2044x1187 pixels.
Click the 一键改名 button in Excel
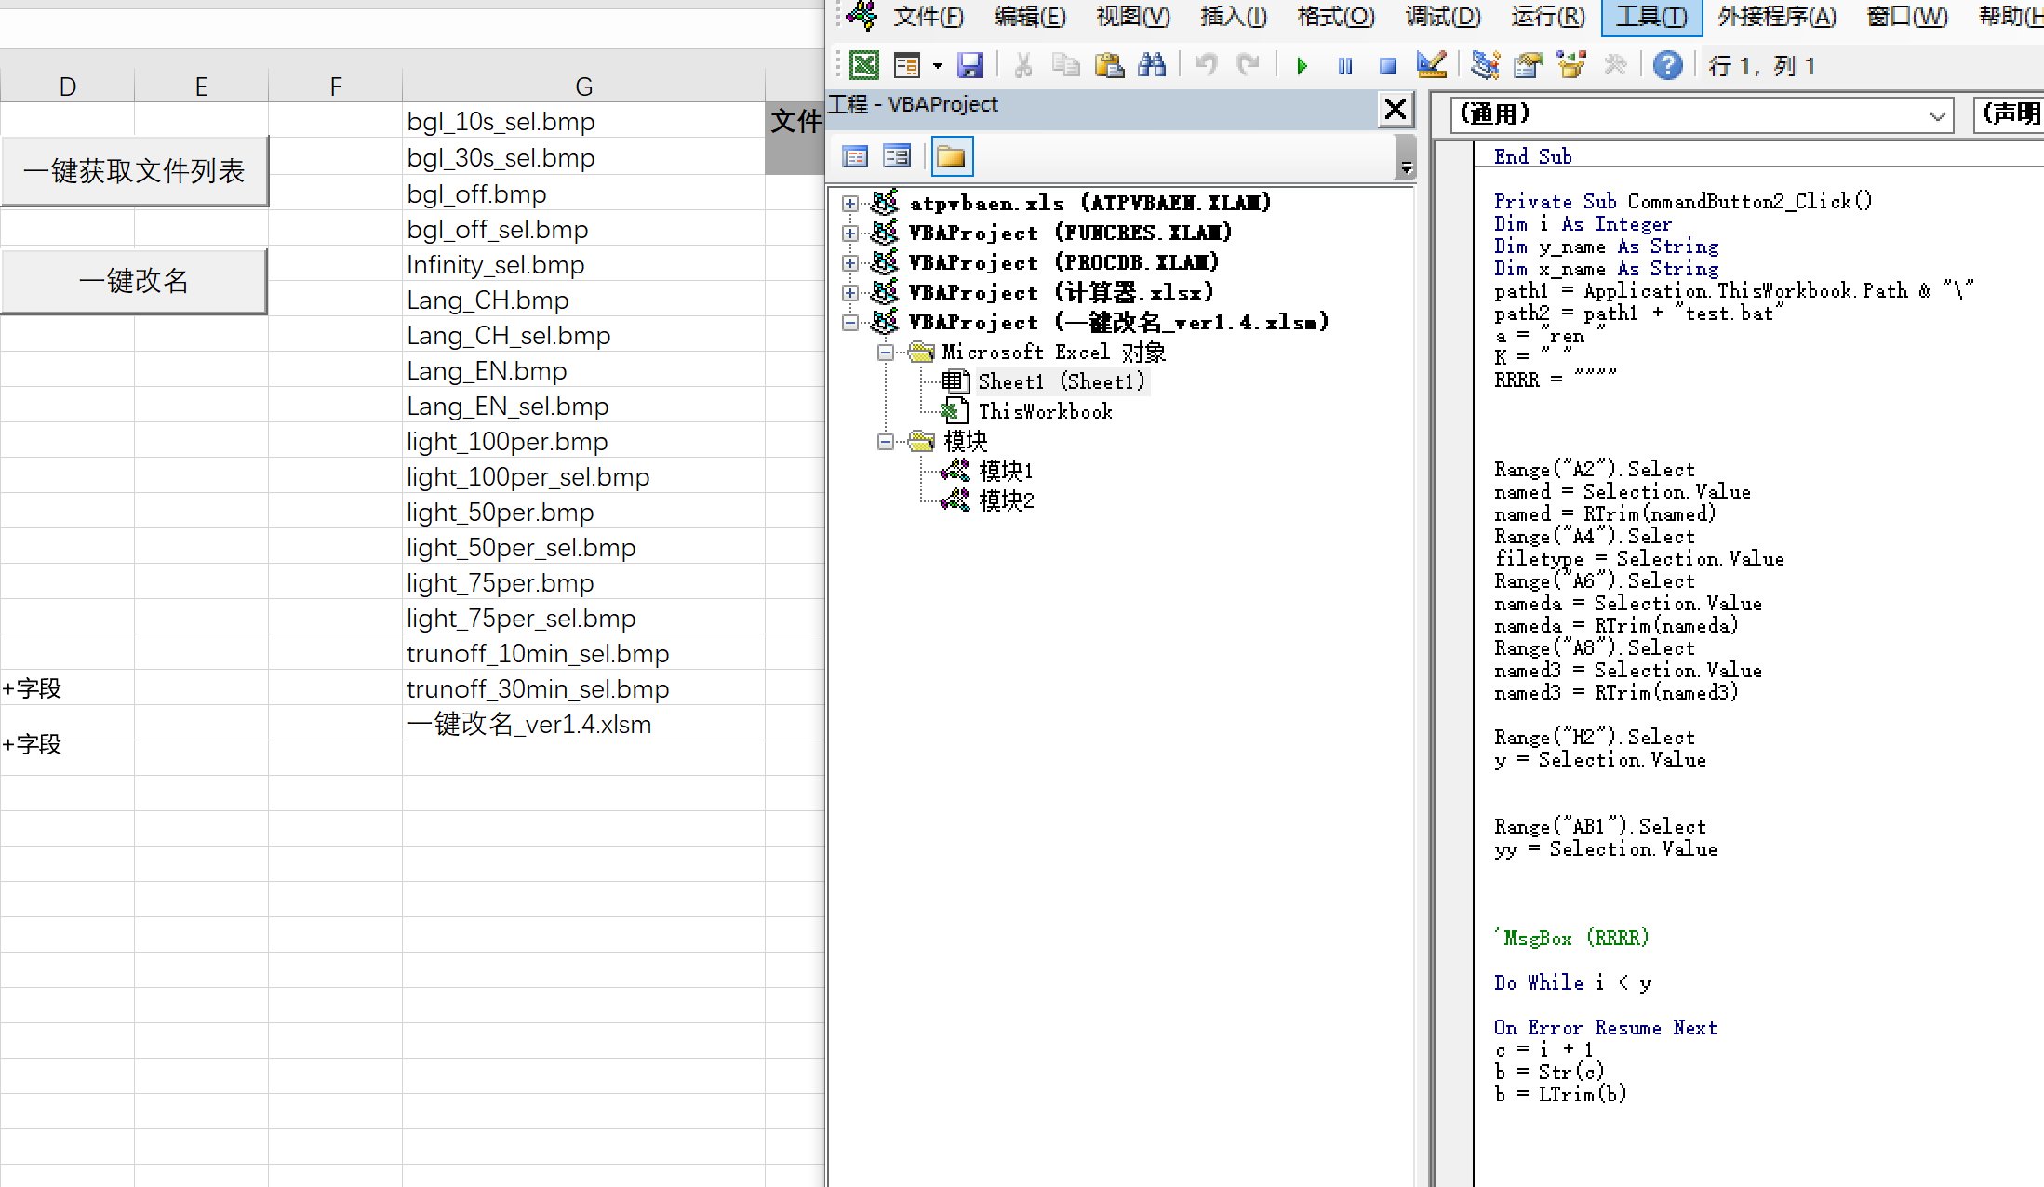[x=134, y=280]
